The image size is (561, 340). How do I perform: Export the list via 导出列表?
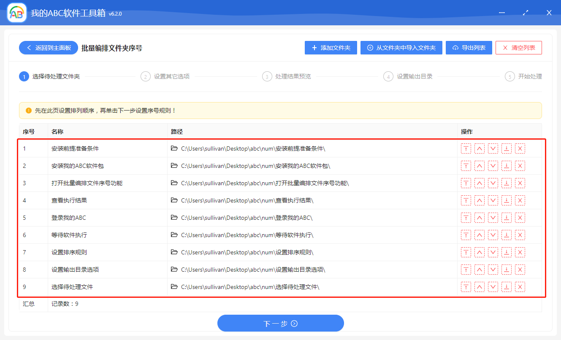(x=469, y=47)
